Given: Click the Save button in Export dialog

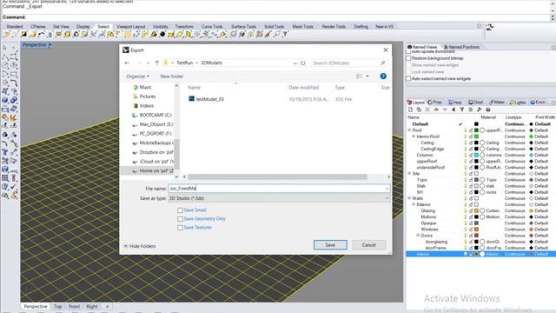Looking at the screenshot, I should tap(330, 245).
